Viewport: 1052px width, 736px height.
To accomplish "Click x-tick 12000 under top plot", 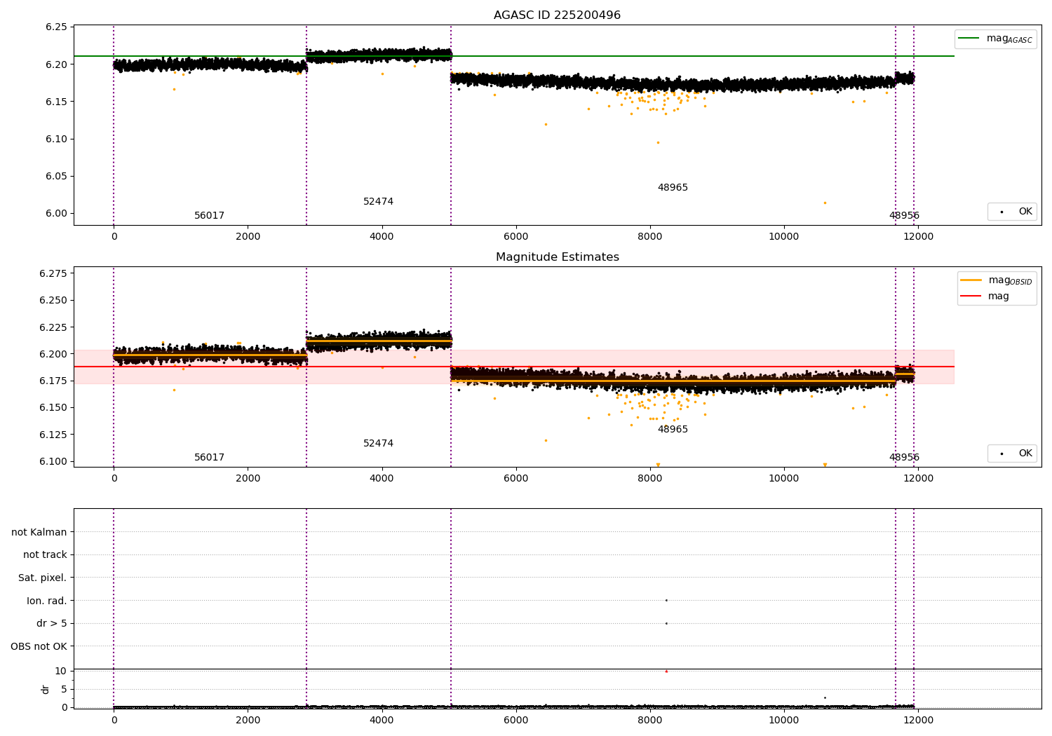I will [x=918, y=237].
